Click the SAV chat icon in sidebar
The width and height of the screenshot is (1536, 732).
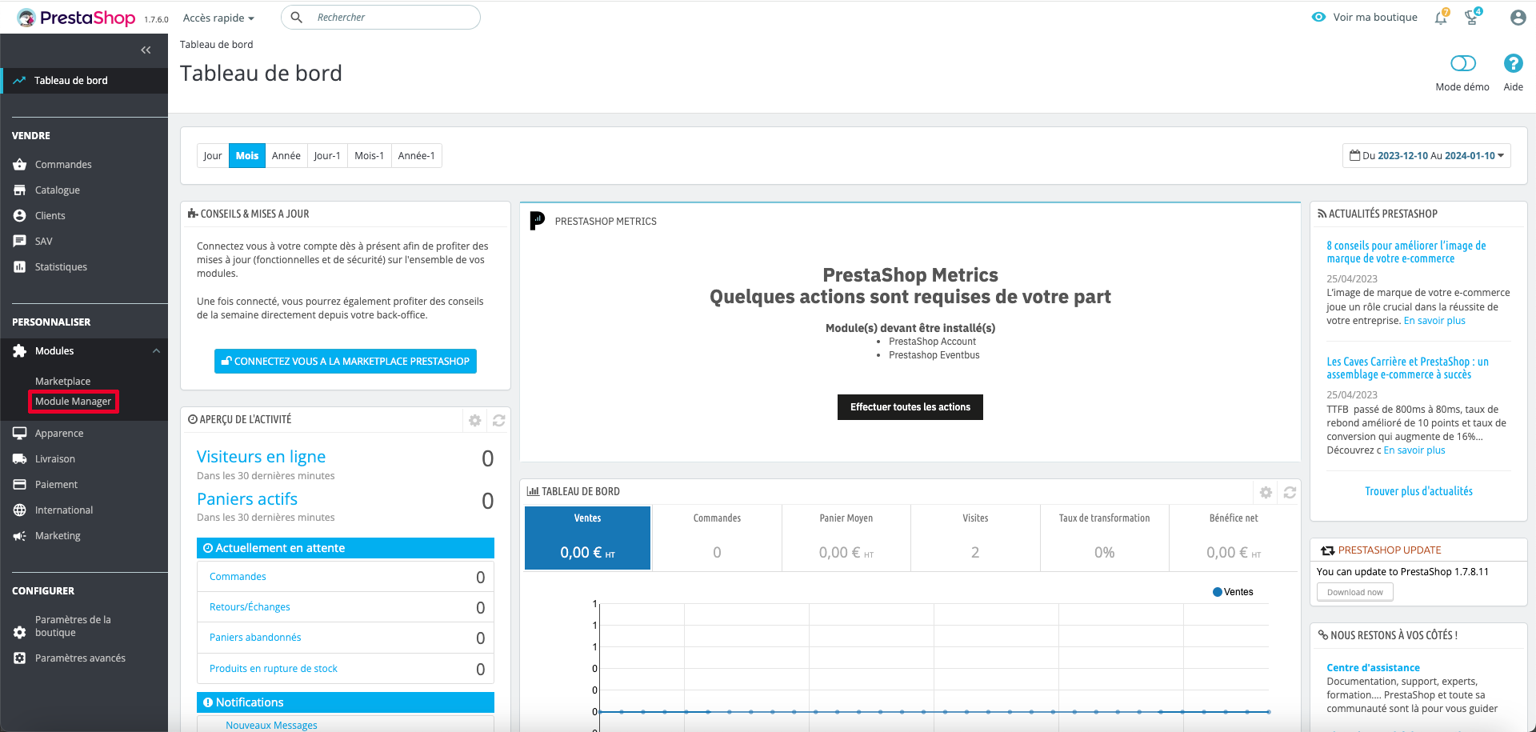click(20, 241)
